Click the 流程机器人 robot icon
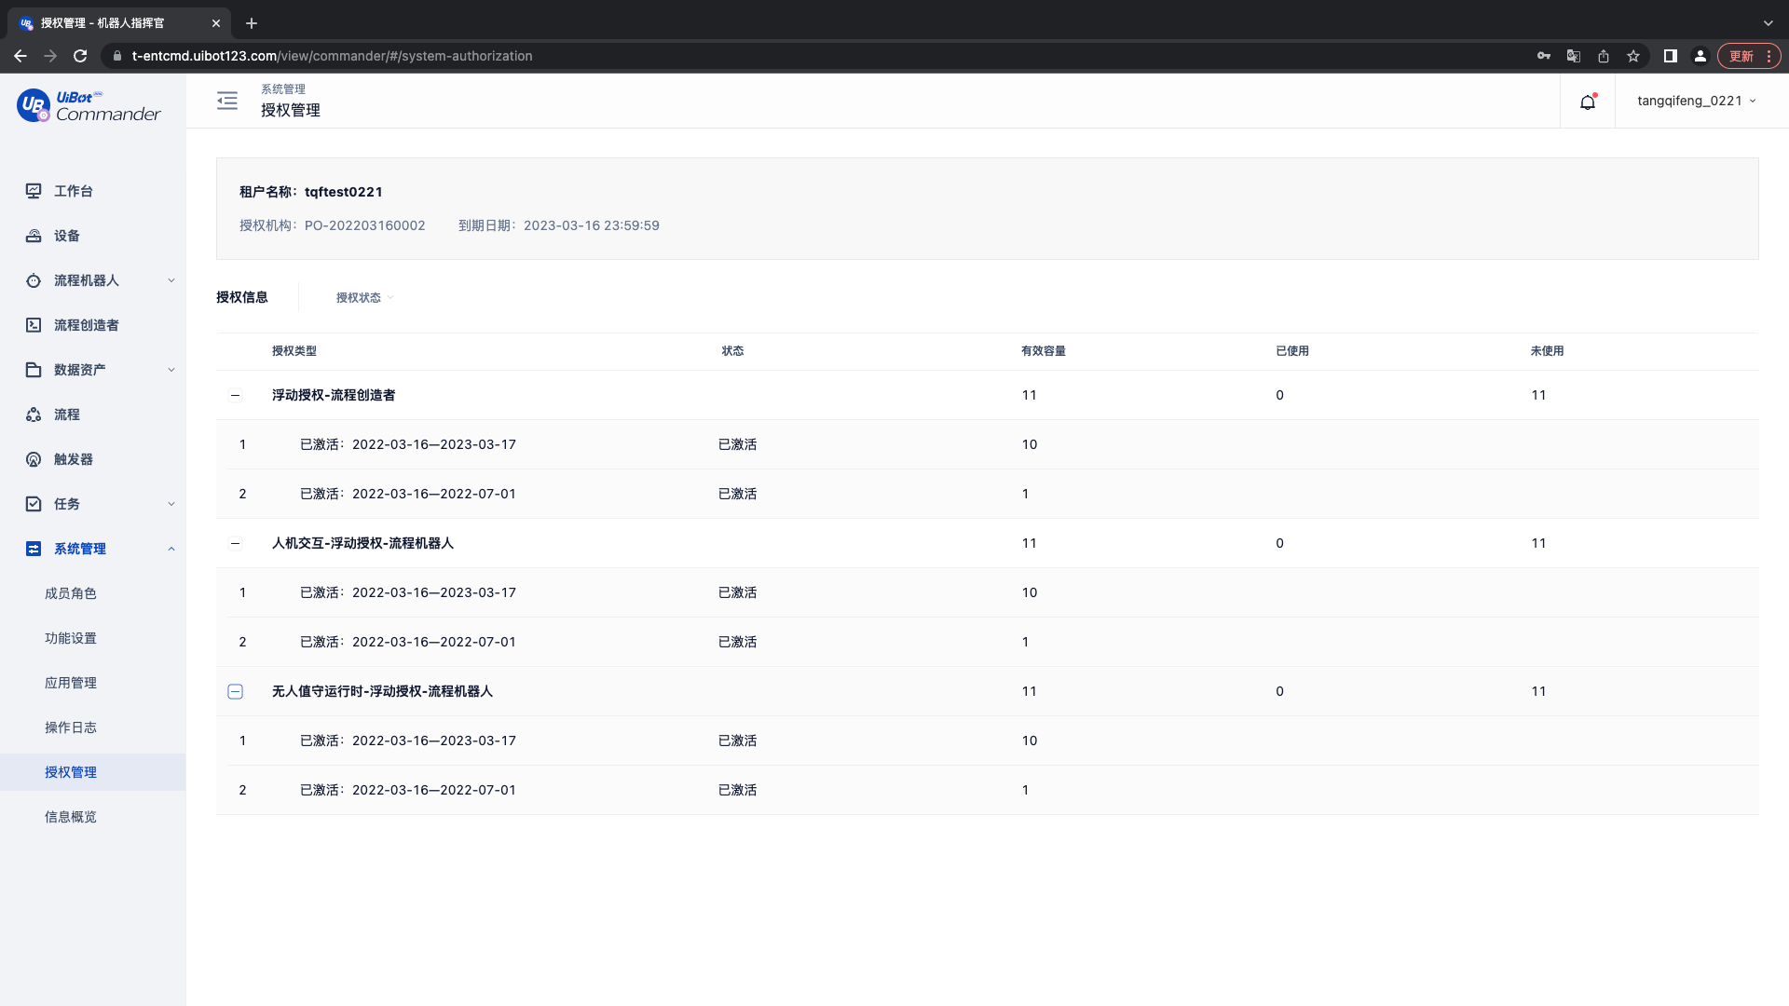Viewport: 1789px width, 1006px height. pyautogui.click(x=34, y=280)
